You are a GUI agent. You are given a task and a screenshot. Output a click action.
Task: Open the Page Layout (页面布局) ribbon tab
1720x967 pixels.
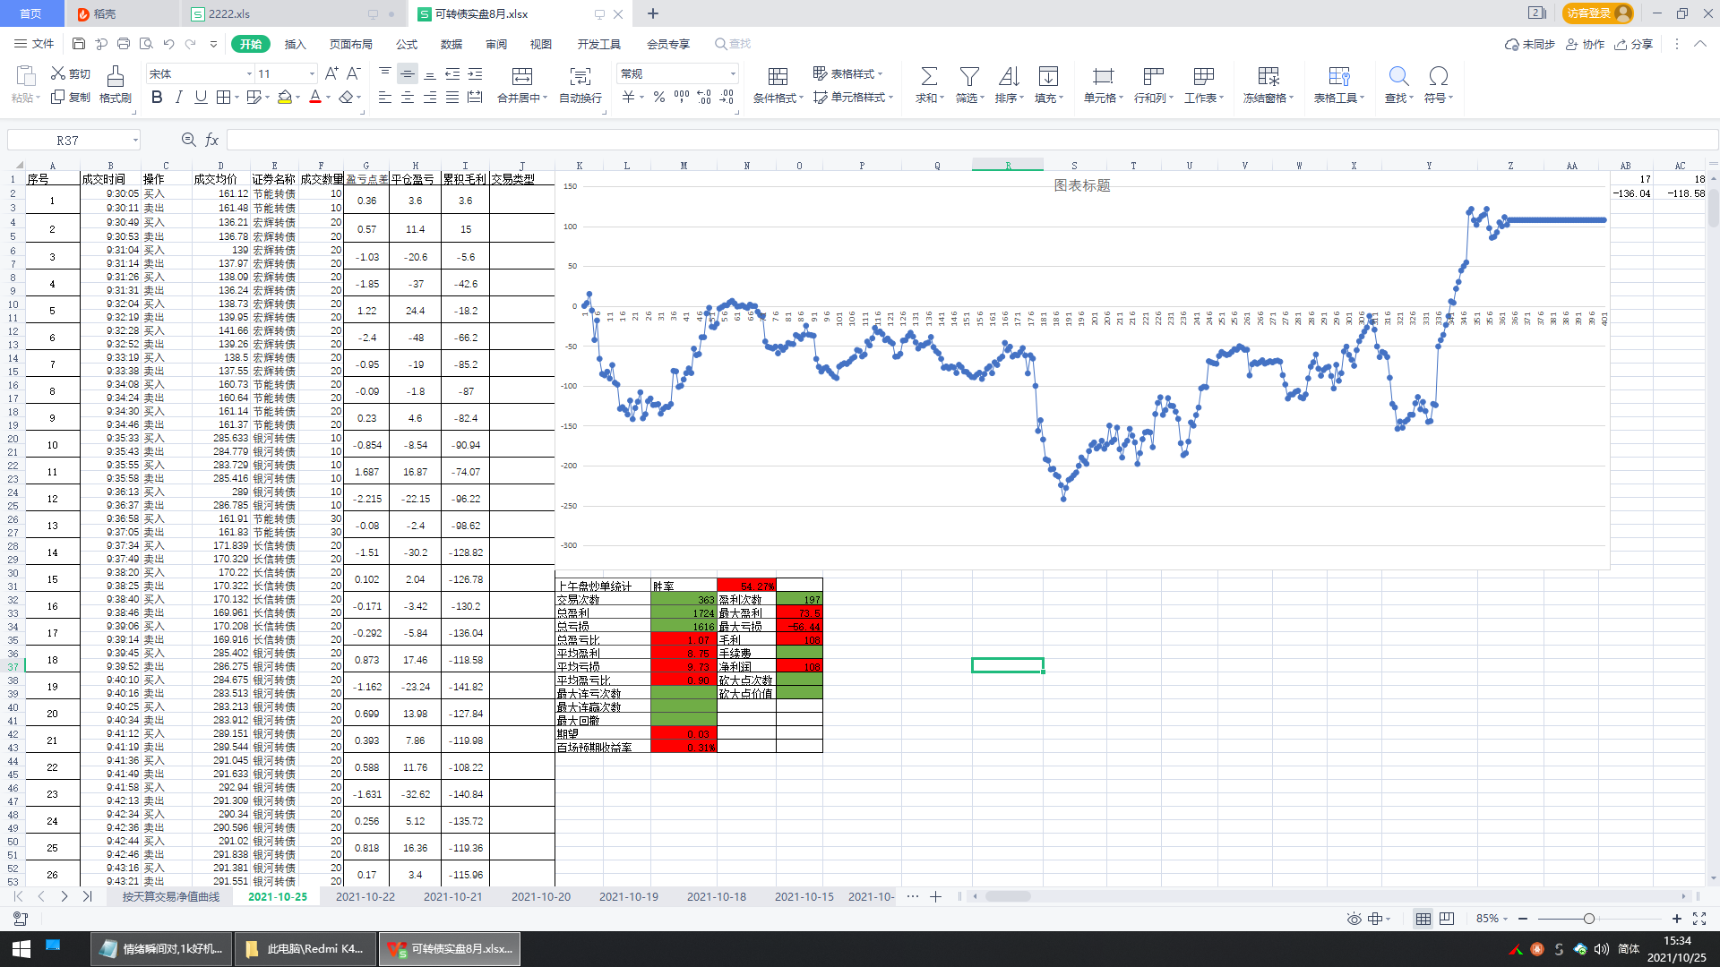tap(350, 44)
